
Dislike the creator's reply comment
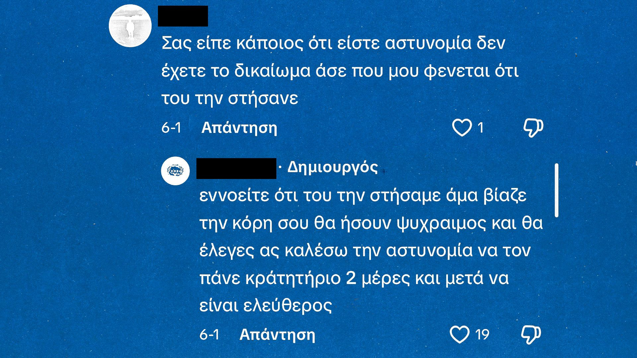point(531,334)
